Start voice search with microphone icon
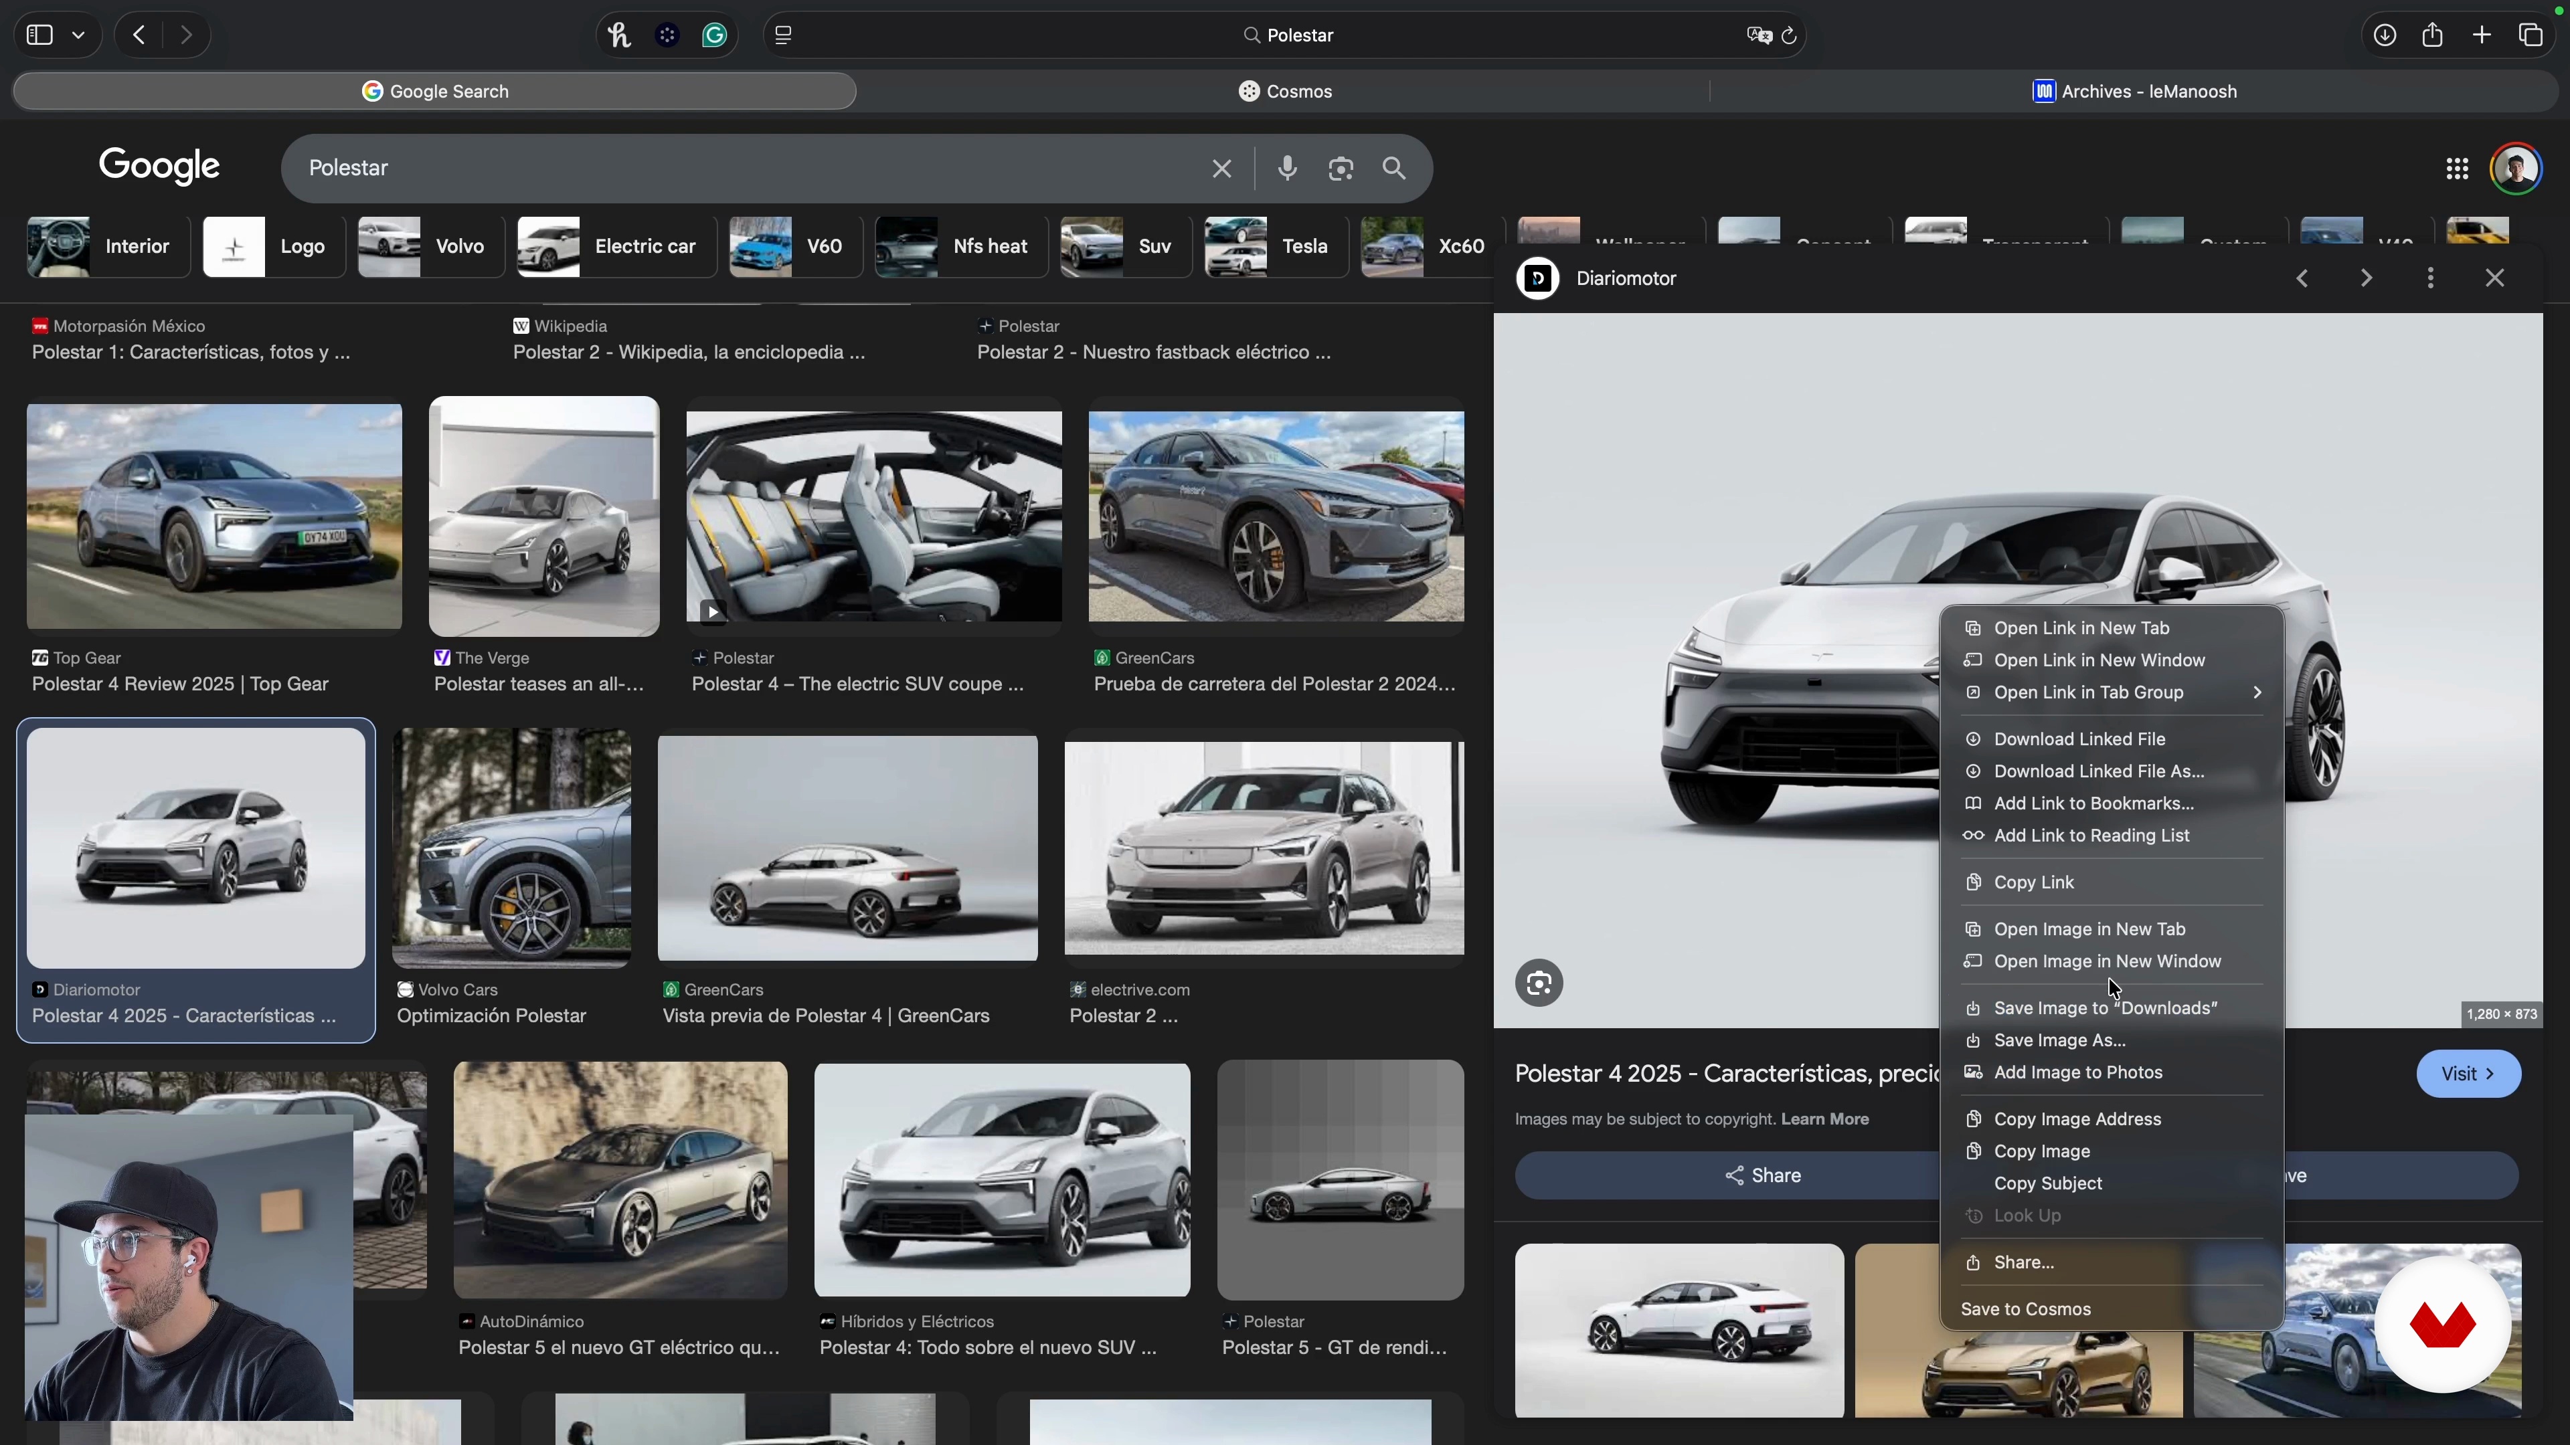2570x1445 pixels. pyautogui.click(x=1288, y=169)
